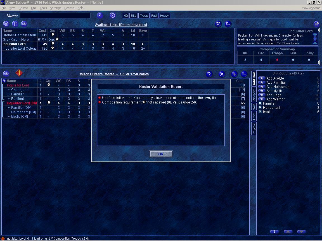Click the notes icon at top right corner

pyautogui.click(x=316, y=24)
